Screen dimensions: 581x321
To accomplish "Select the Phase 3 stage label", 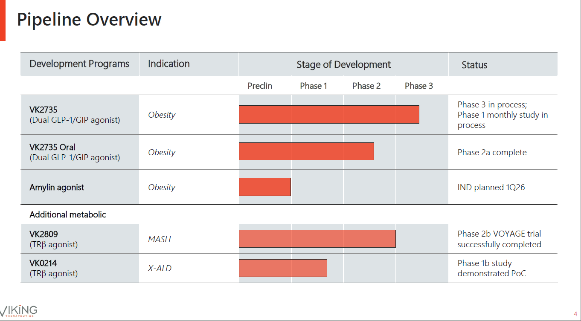I will (419, 86).
